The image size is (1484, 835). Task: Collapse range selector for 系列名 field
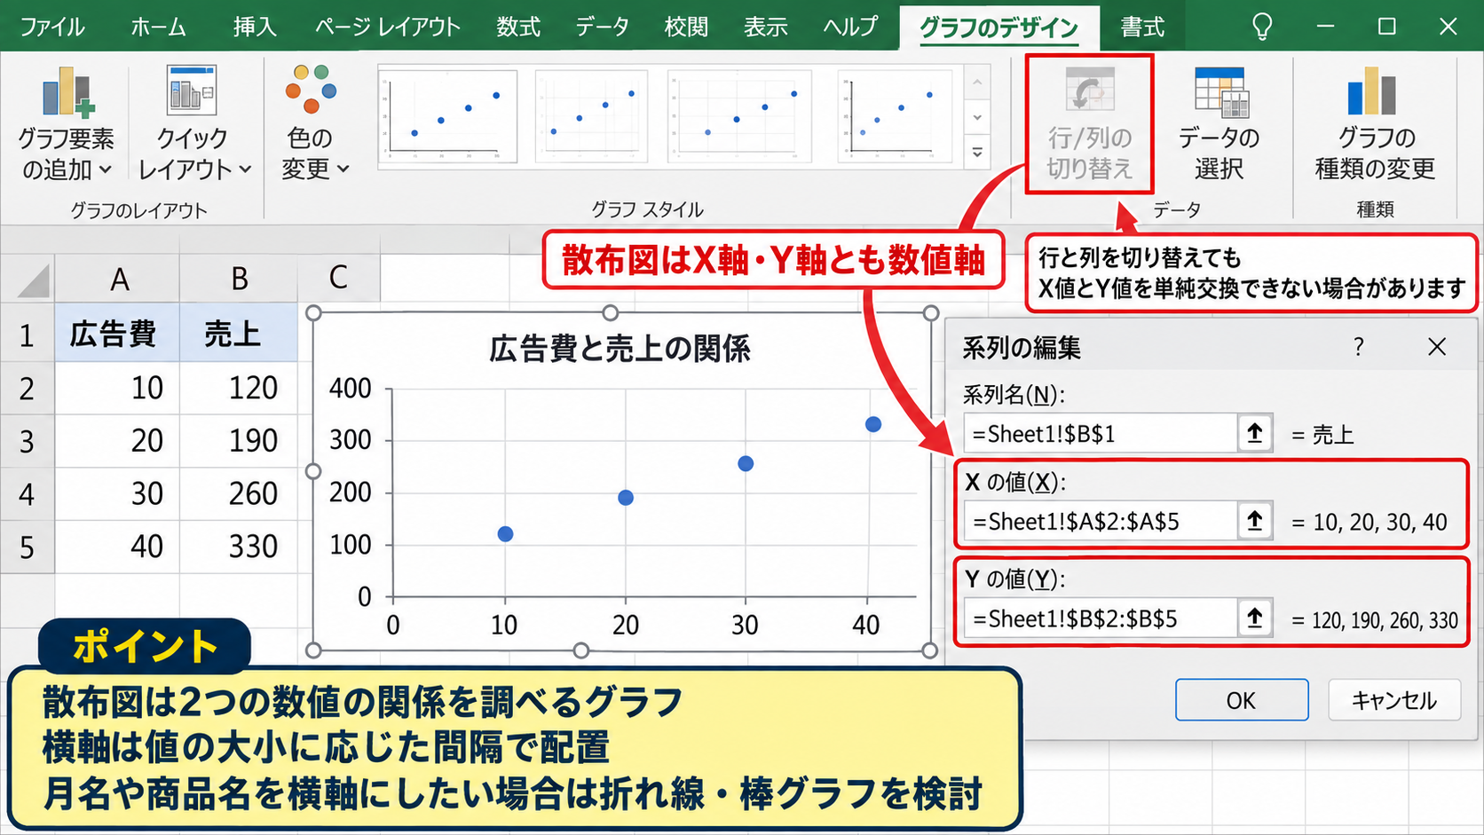pyautogui.click(x=1255, y=433)
